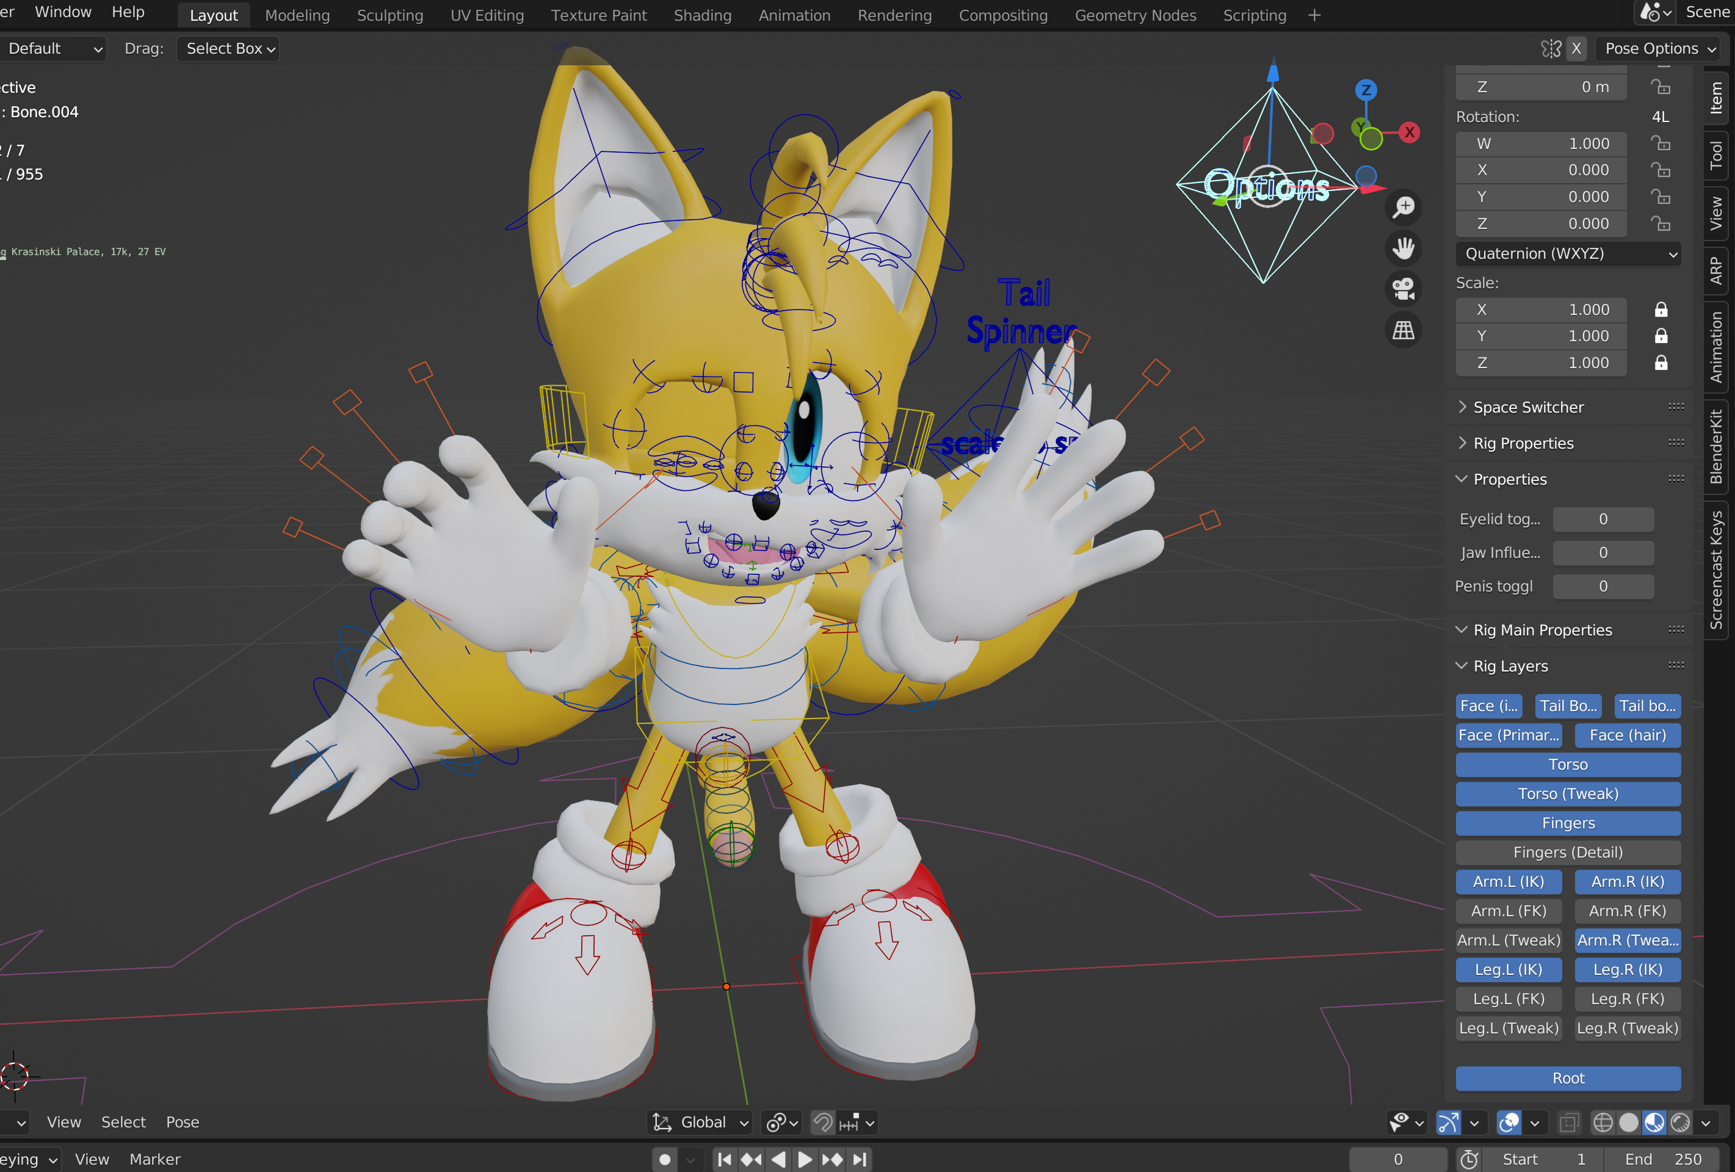
Task: Switch to the Shading workspace tab
Action: point(702,16)
